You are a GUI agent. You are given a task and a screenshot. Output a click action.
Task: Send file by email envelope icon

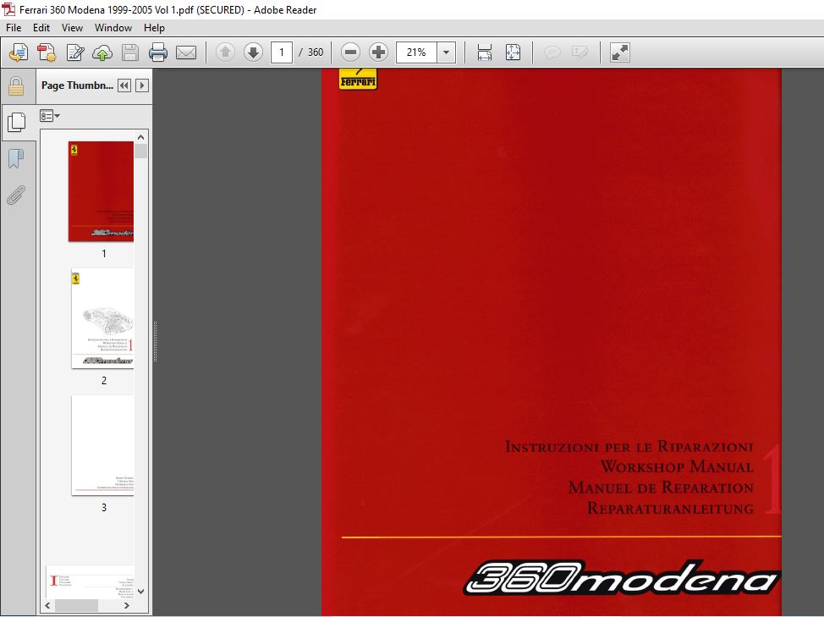coord(186,52)
